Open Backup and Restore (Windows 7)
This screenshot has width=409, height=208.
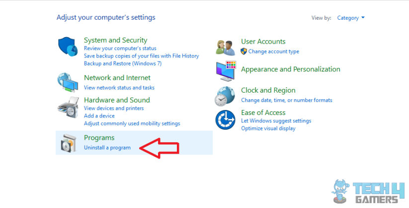click(x=123, y=63)
